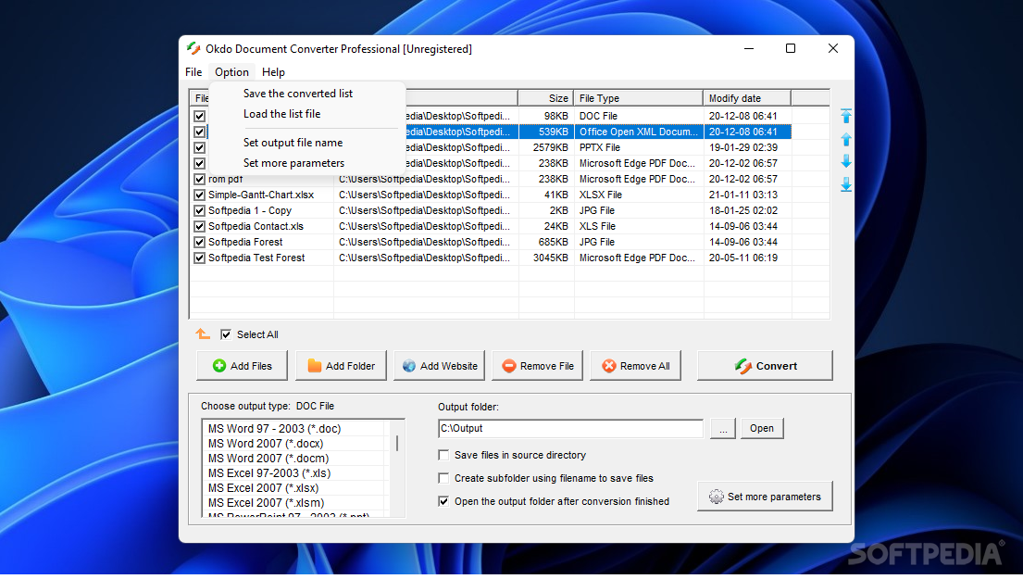Click the orange up-level arrow icon
Viewport: 1023px width, 579px height.
click(x=203, y=334)
